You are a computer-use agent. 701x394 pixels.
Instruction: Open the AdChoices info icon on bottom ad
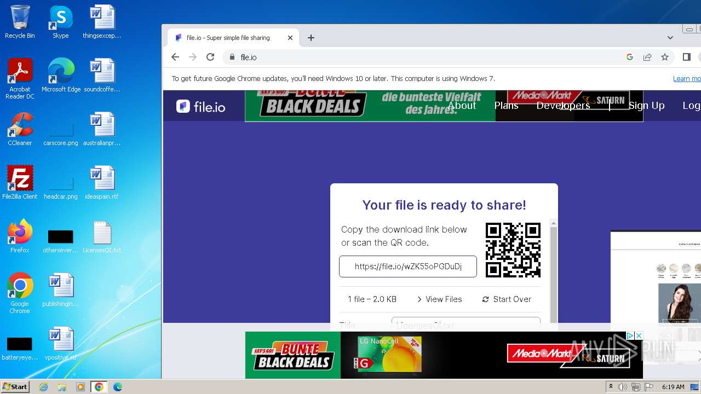[x=630, y=335]
